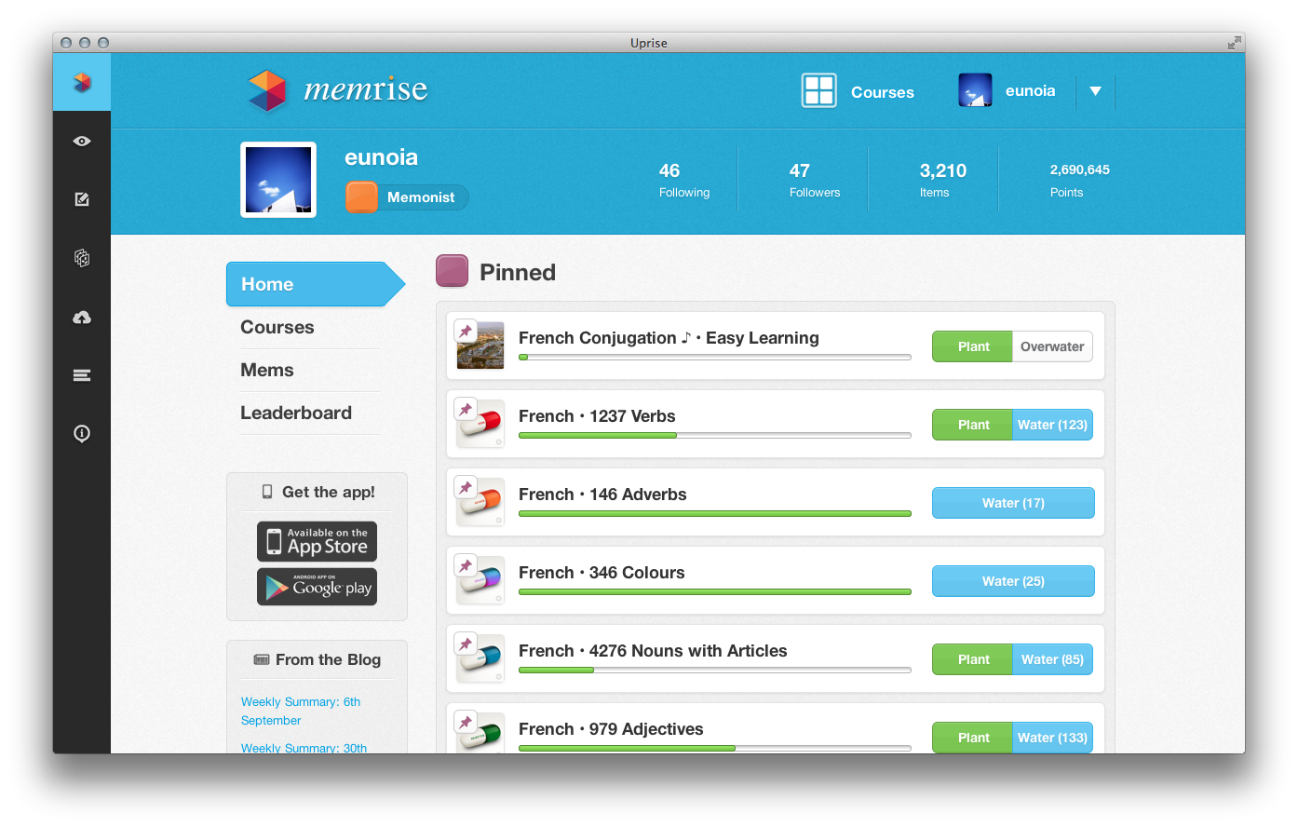Click the orange Memonist rank badge
Image resolution: width=1298 pixels, height=827 pixels.
pyautogui.click(x=361, y=197)
